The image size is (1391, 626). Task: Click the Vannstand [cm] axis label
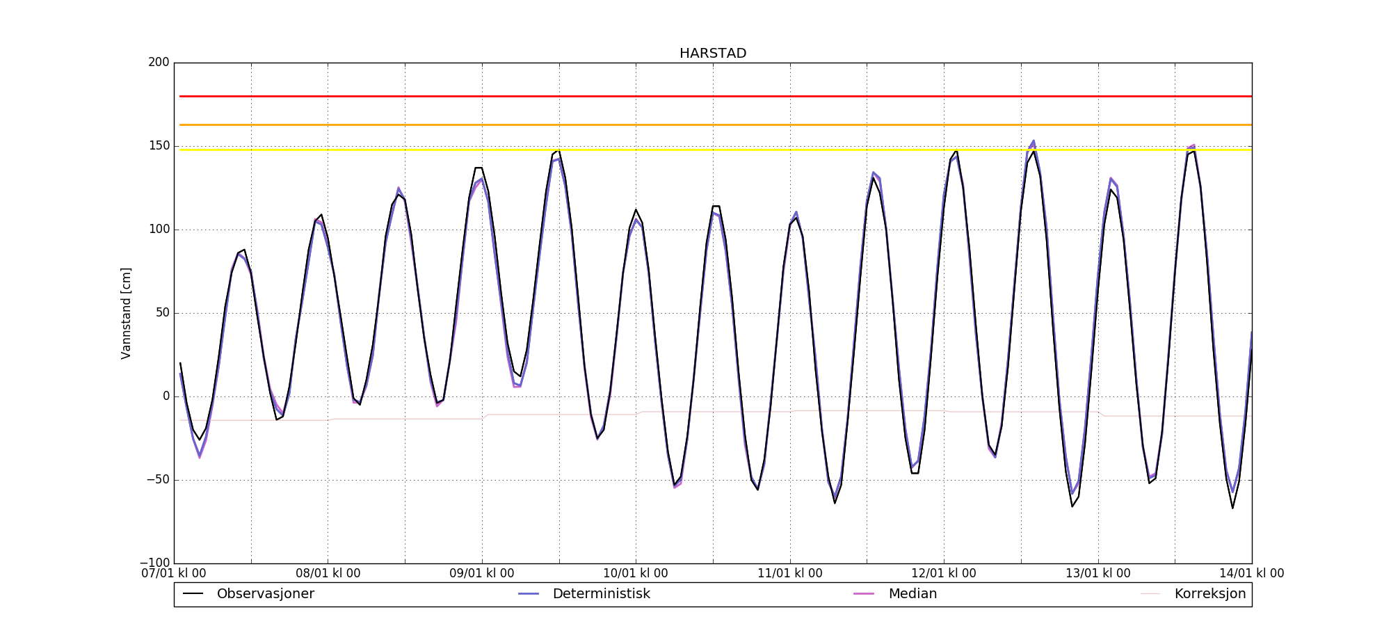point(126,313)
